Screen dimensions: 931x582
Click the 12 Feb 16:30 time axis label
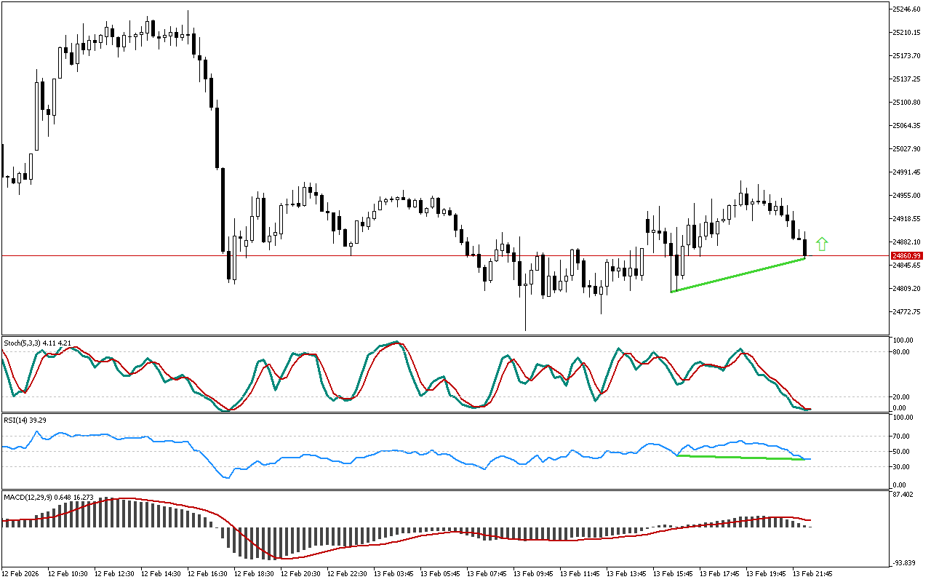207,573
